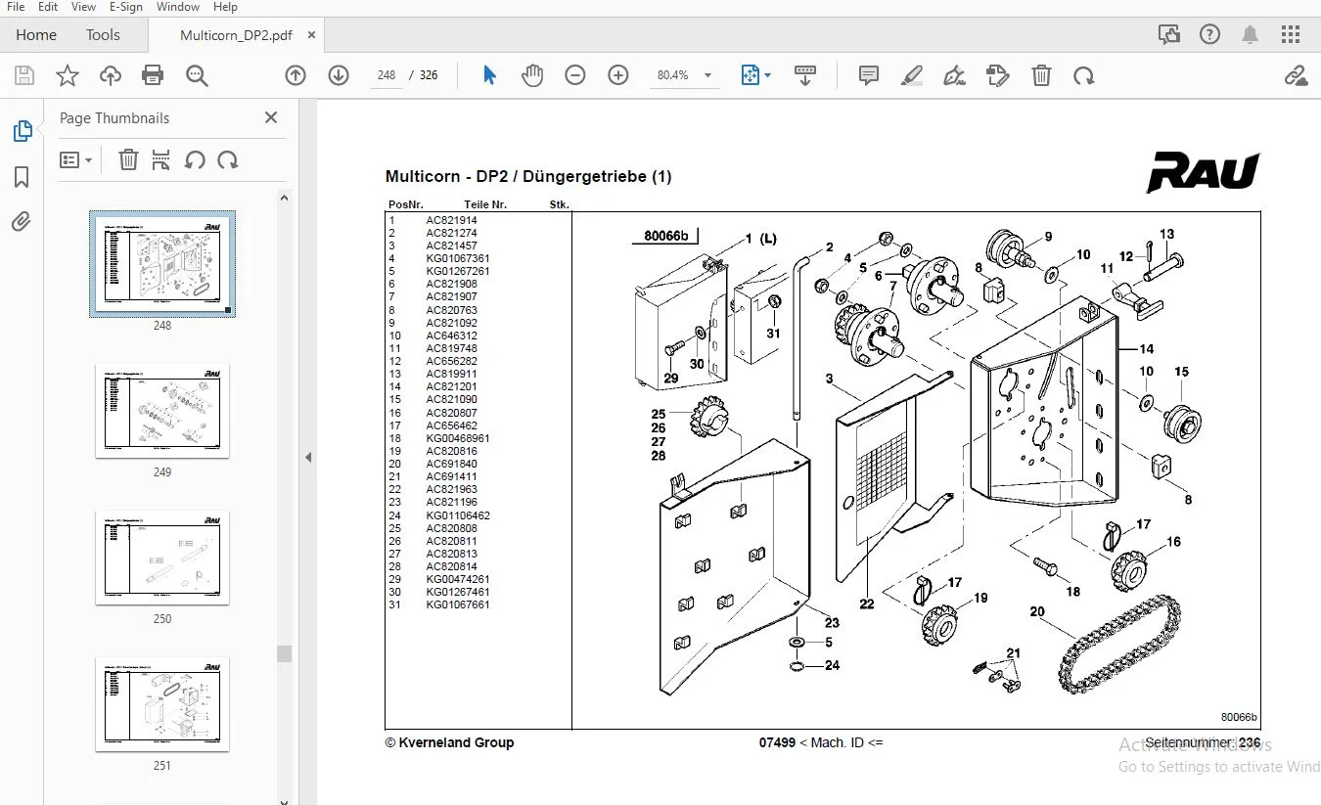Image resolution: width=1321 pixels, height=805 pixels.
Task: Click the stamp tool icon
Action: pos(998,75)
